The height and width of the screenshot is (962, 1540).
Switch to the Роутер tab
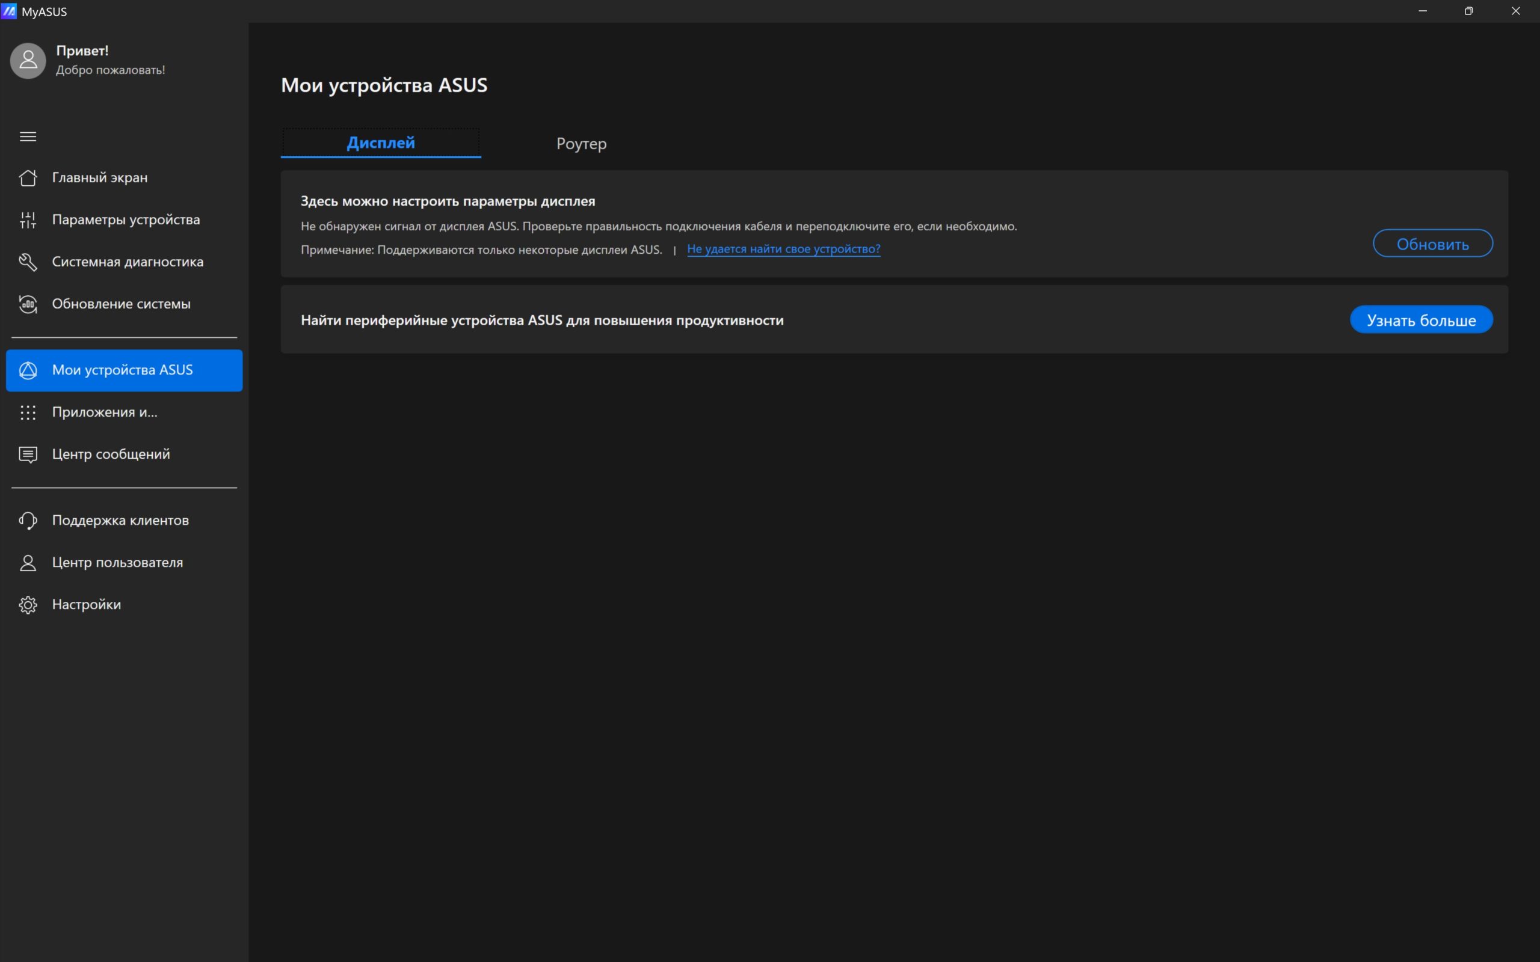coord(582,144)
